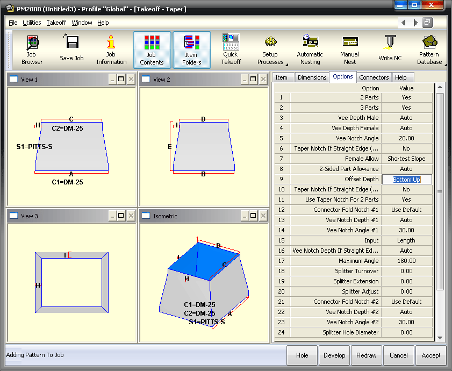Screen dimensions: 452x371
Task: Click the View 3 window icon
Action: coord(13,216)
